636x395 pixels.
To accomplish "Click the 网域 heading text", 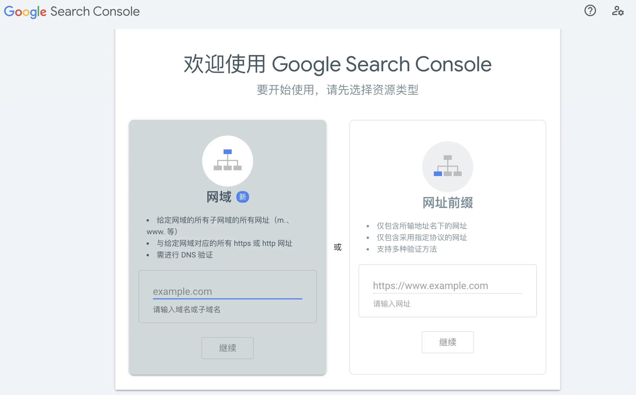I will 219,197.
